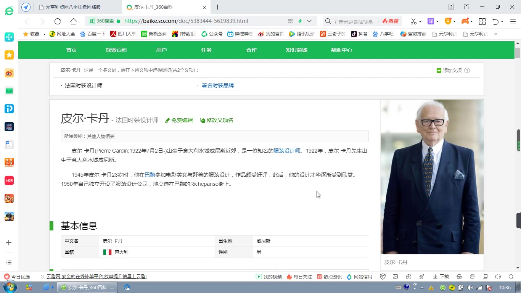The image size is (521, 293).
Task: Click the sidebar plus add-app icon
Action: [9, 243]
